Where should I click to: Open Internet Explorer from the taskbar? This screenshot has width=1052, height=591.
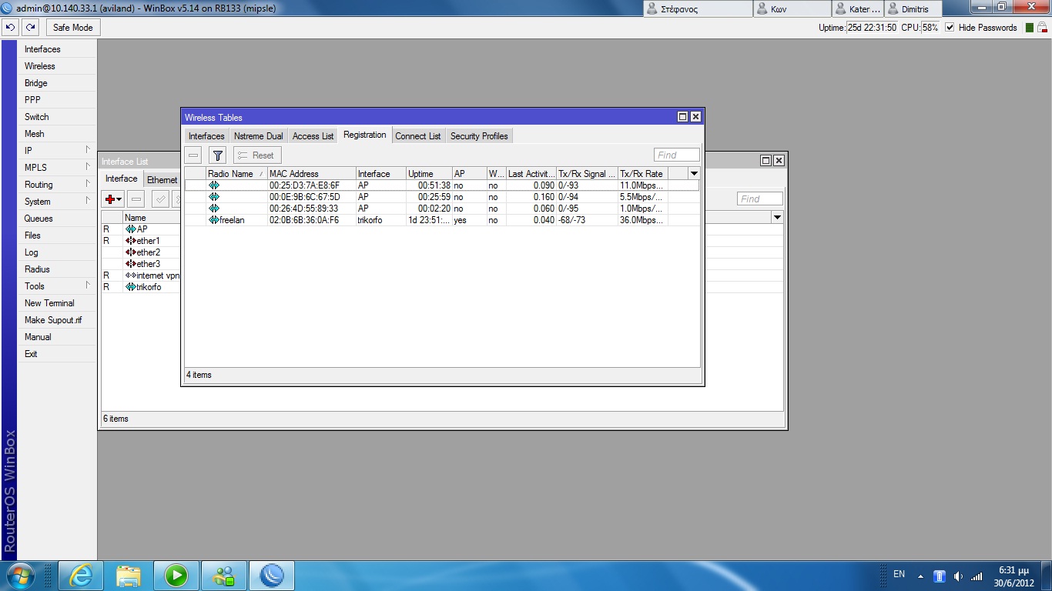(x=81, y=575)
